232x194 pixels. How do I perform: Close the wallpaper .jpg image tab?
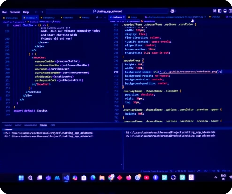(x=205, y=17)
